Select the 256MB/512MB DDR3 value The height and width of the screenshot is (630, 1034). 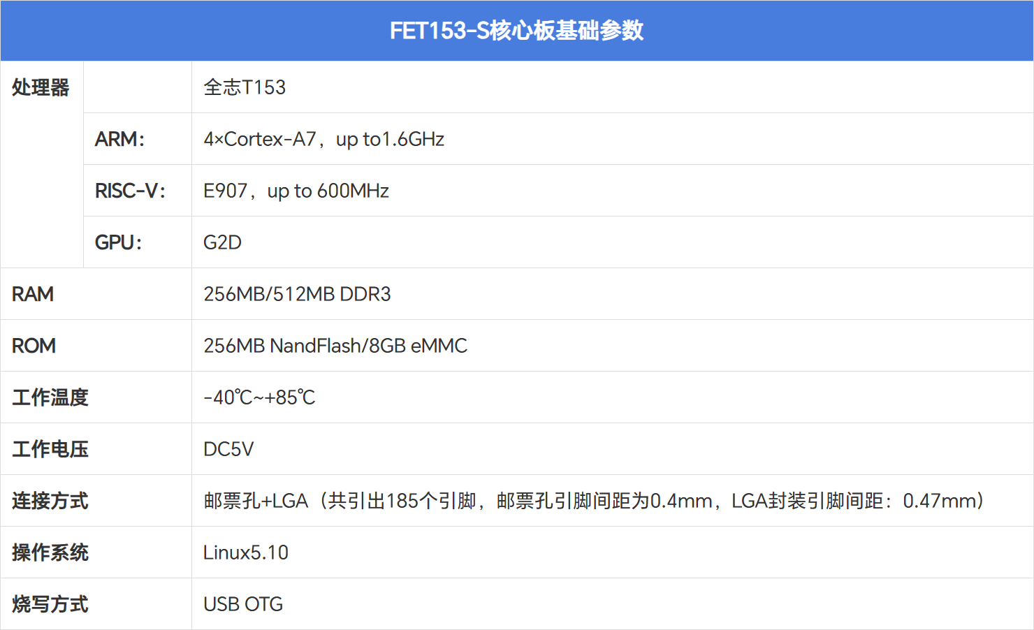point(297,294)
